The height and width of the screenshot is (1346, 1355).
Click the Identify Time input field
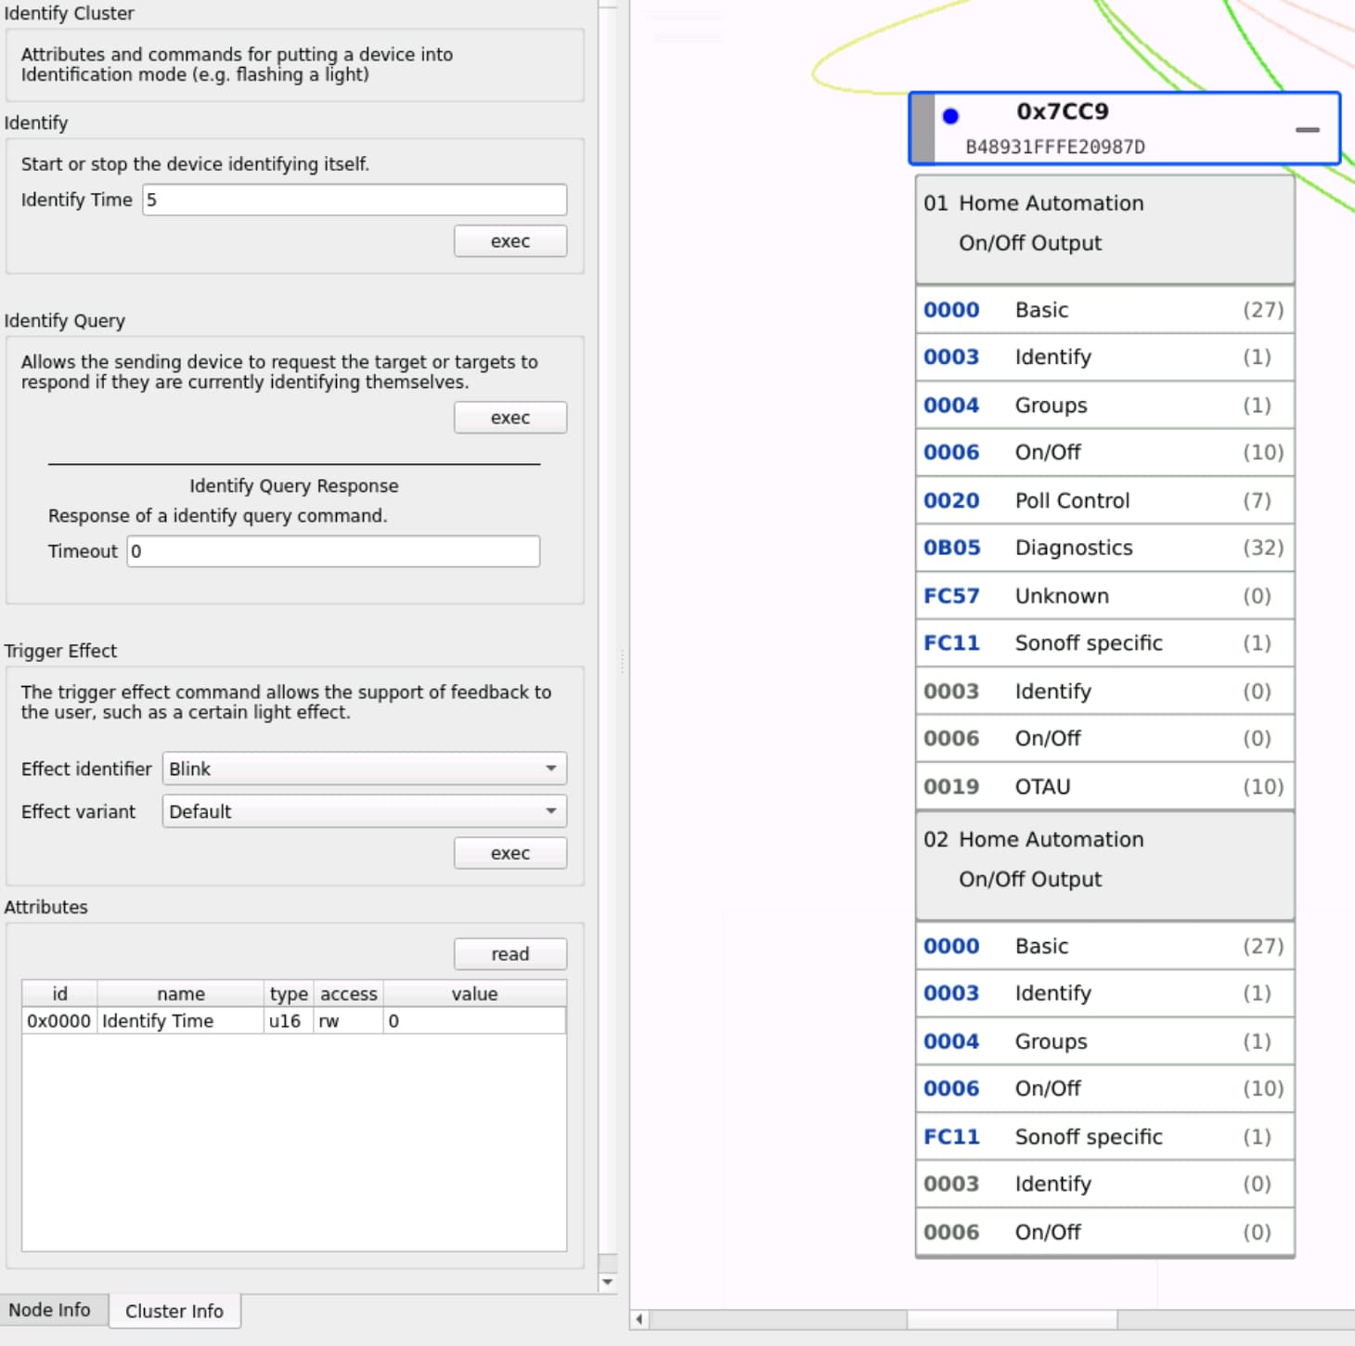pos(355,200)
